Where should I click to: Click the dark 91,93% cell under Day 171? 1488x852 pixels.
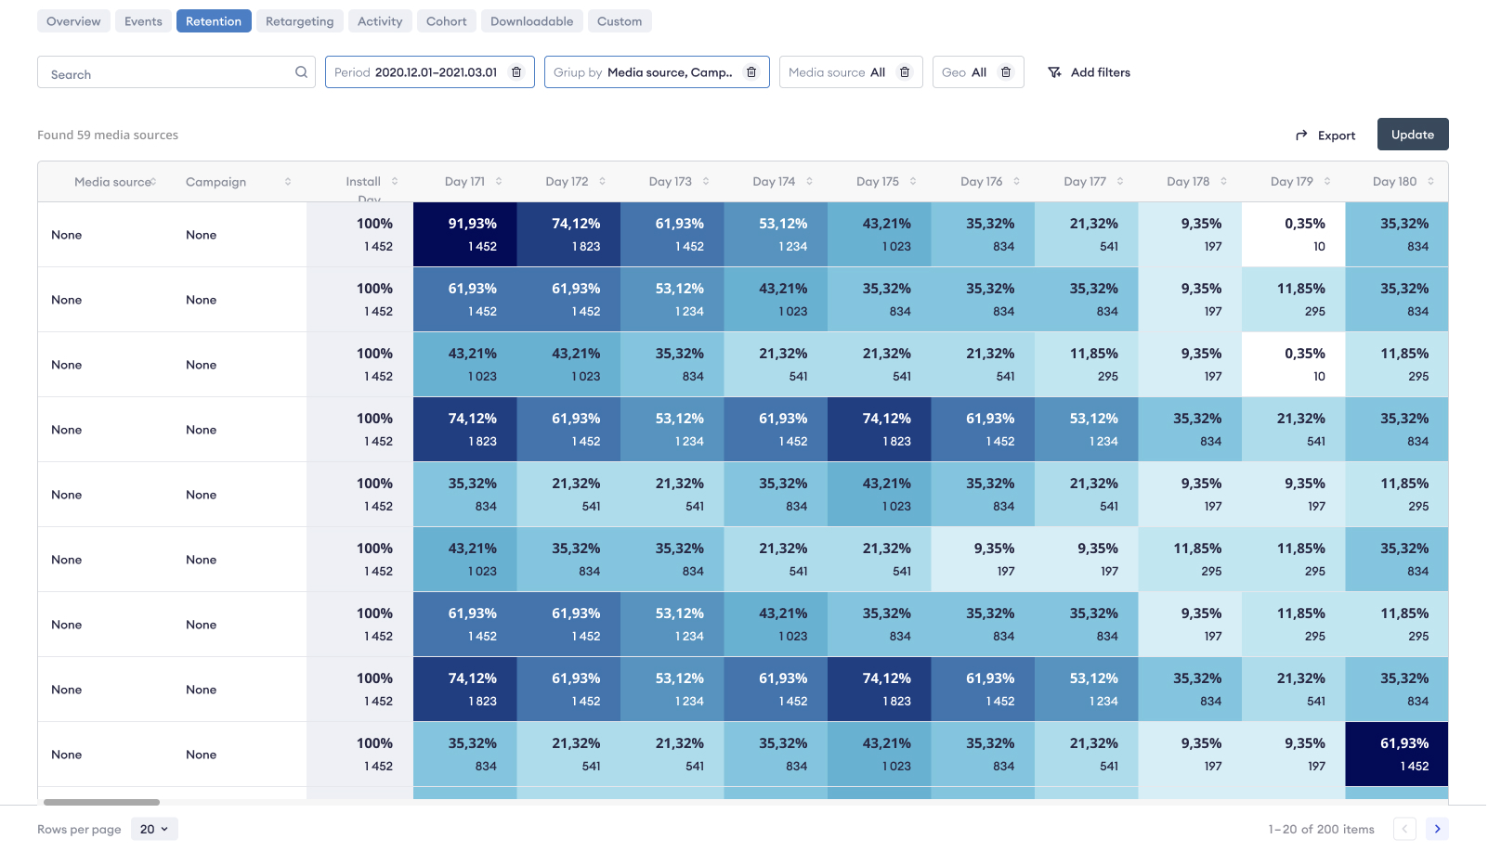click(x=464, y=234)
